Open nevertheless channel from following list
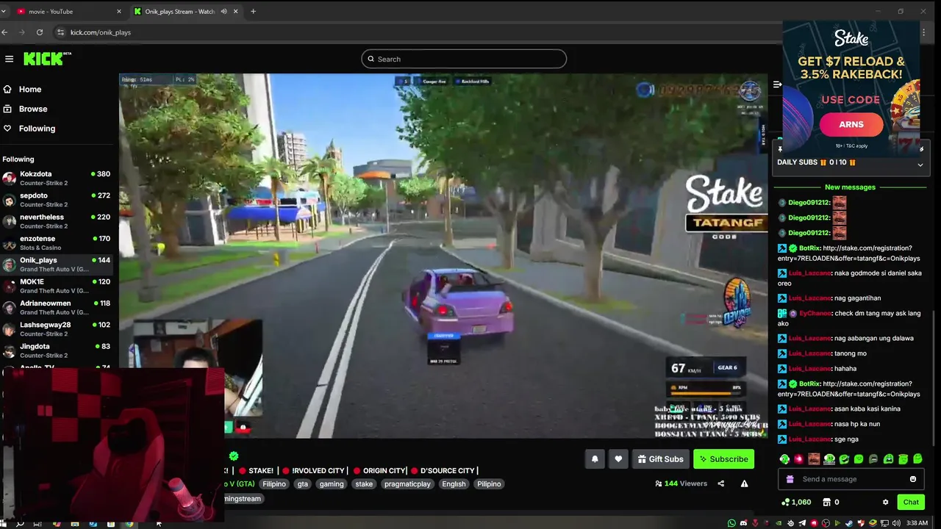This screenshot has width=941, height=529. click(57, 221)
